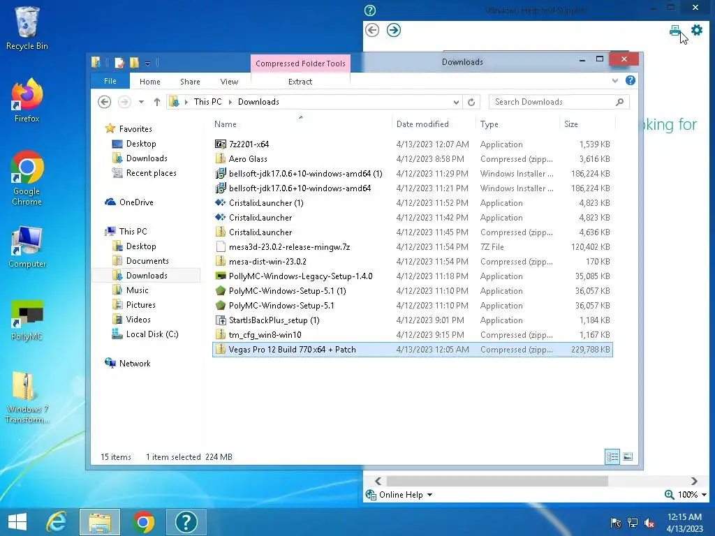Switch to large icons view layout
Image resolution: width=715 pixels, height=536 pixels.
(x=628, y=456)
